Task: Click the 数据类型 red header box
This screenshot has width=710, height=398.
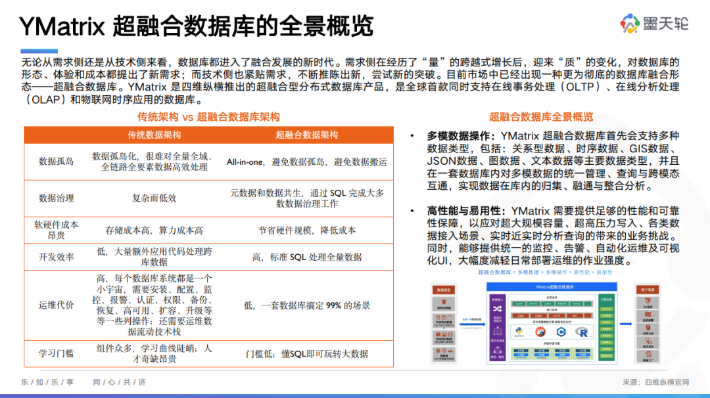Action: click(x=444, y=290)
